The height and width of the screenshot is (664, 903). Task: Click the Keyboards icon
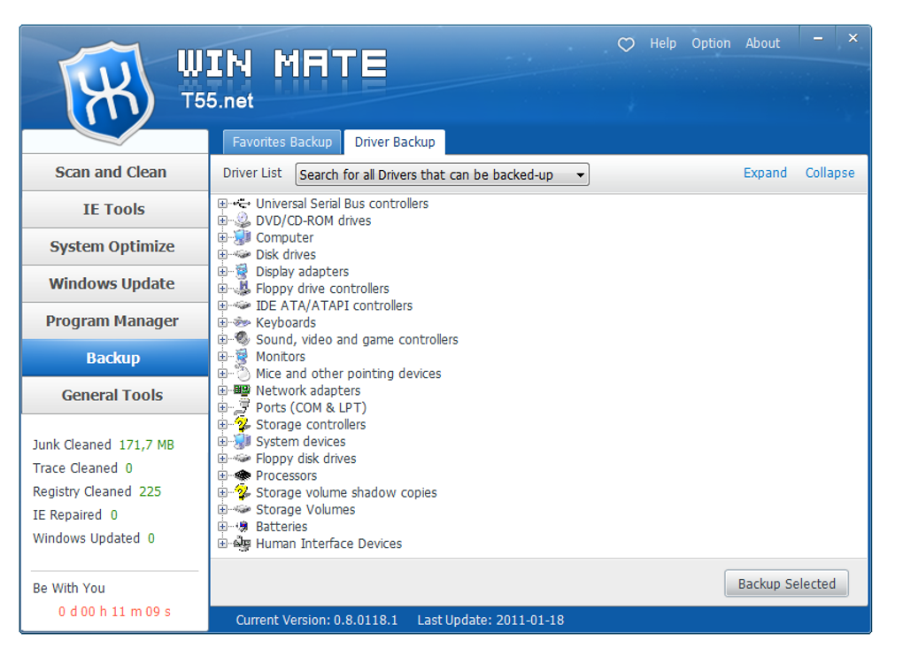pos(242,322)
